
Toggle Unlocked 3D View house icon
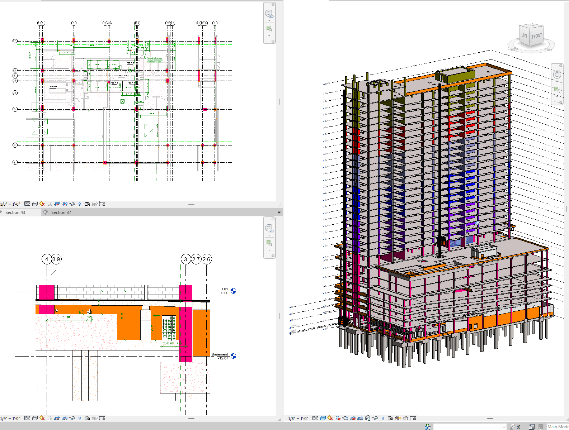click(x=368, y=418)
